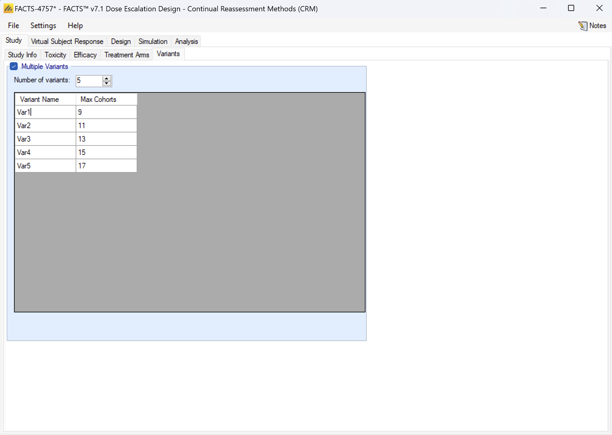Go to the Simulation tab
This screenshot has width=612, height=435.
(153, 41)
